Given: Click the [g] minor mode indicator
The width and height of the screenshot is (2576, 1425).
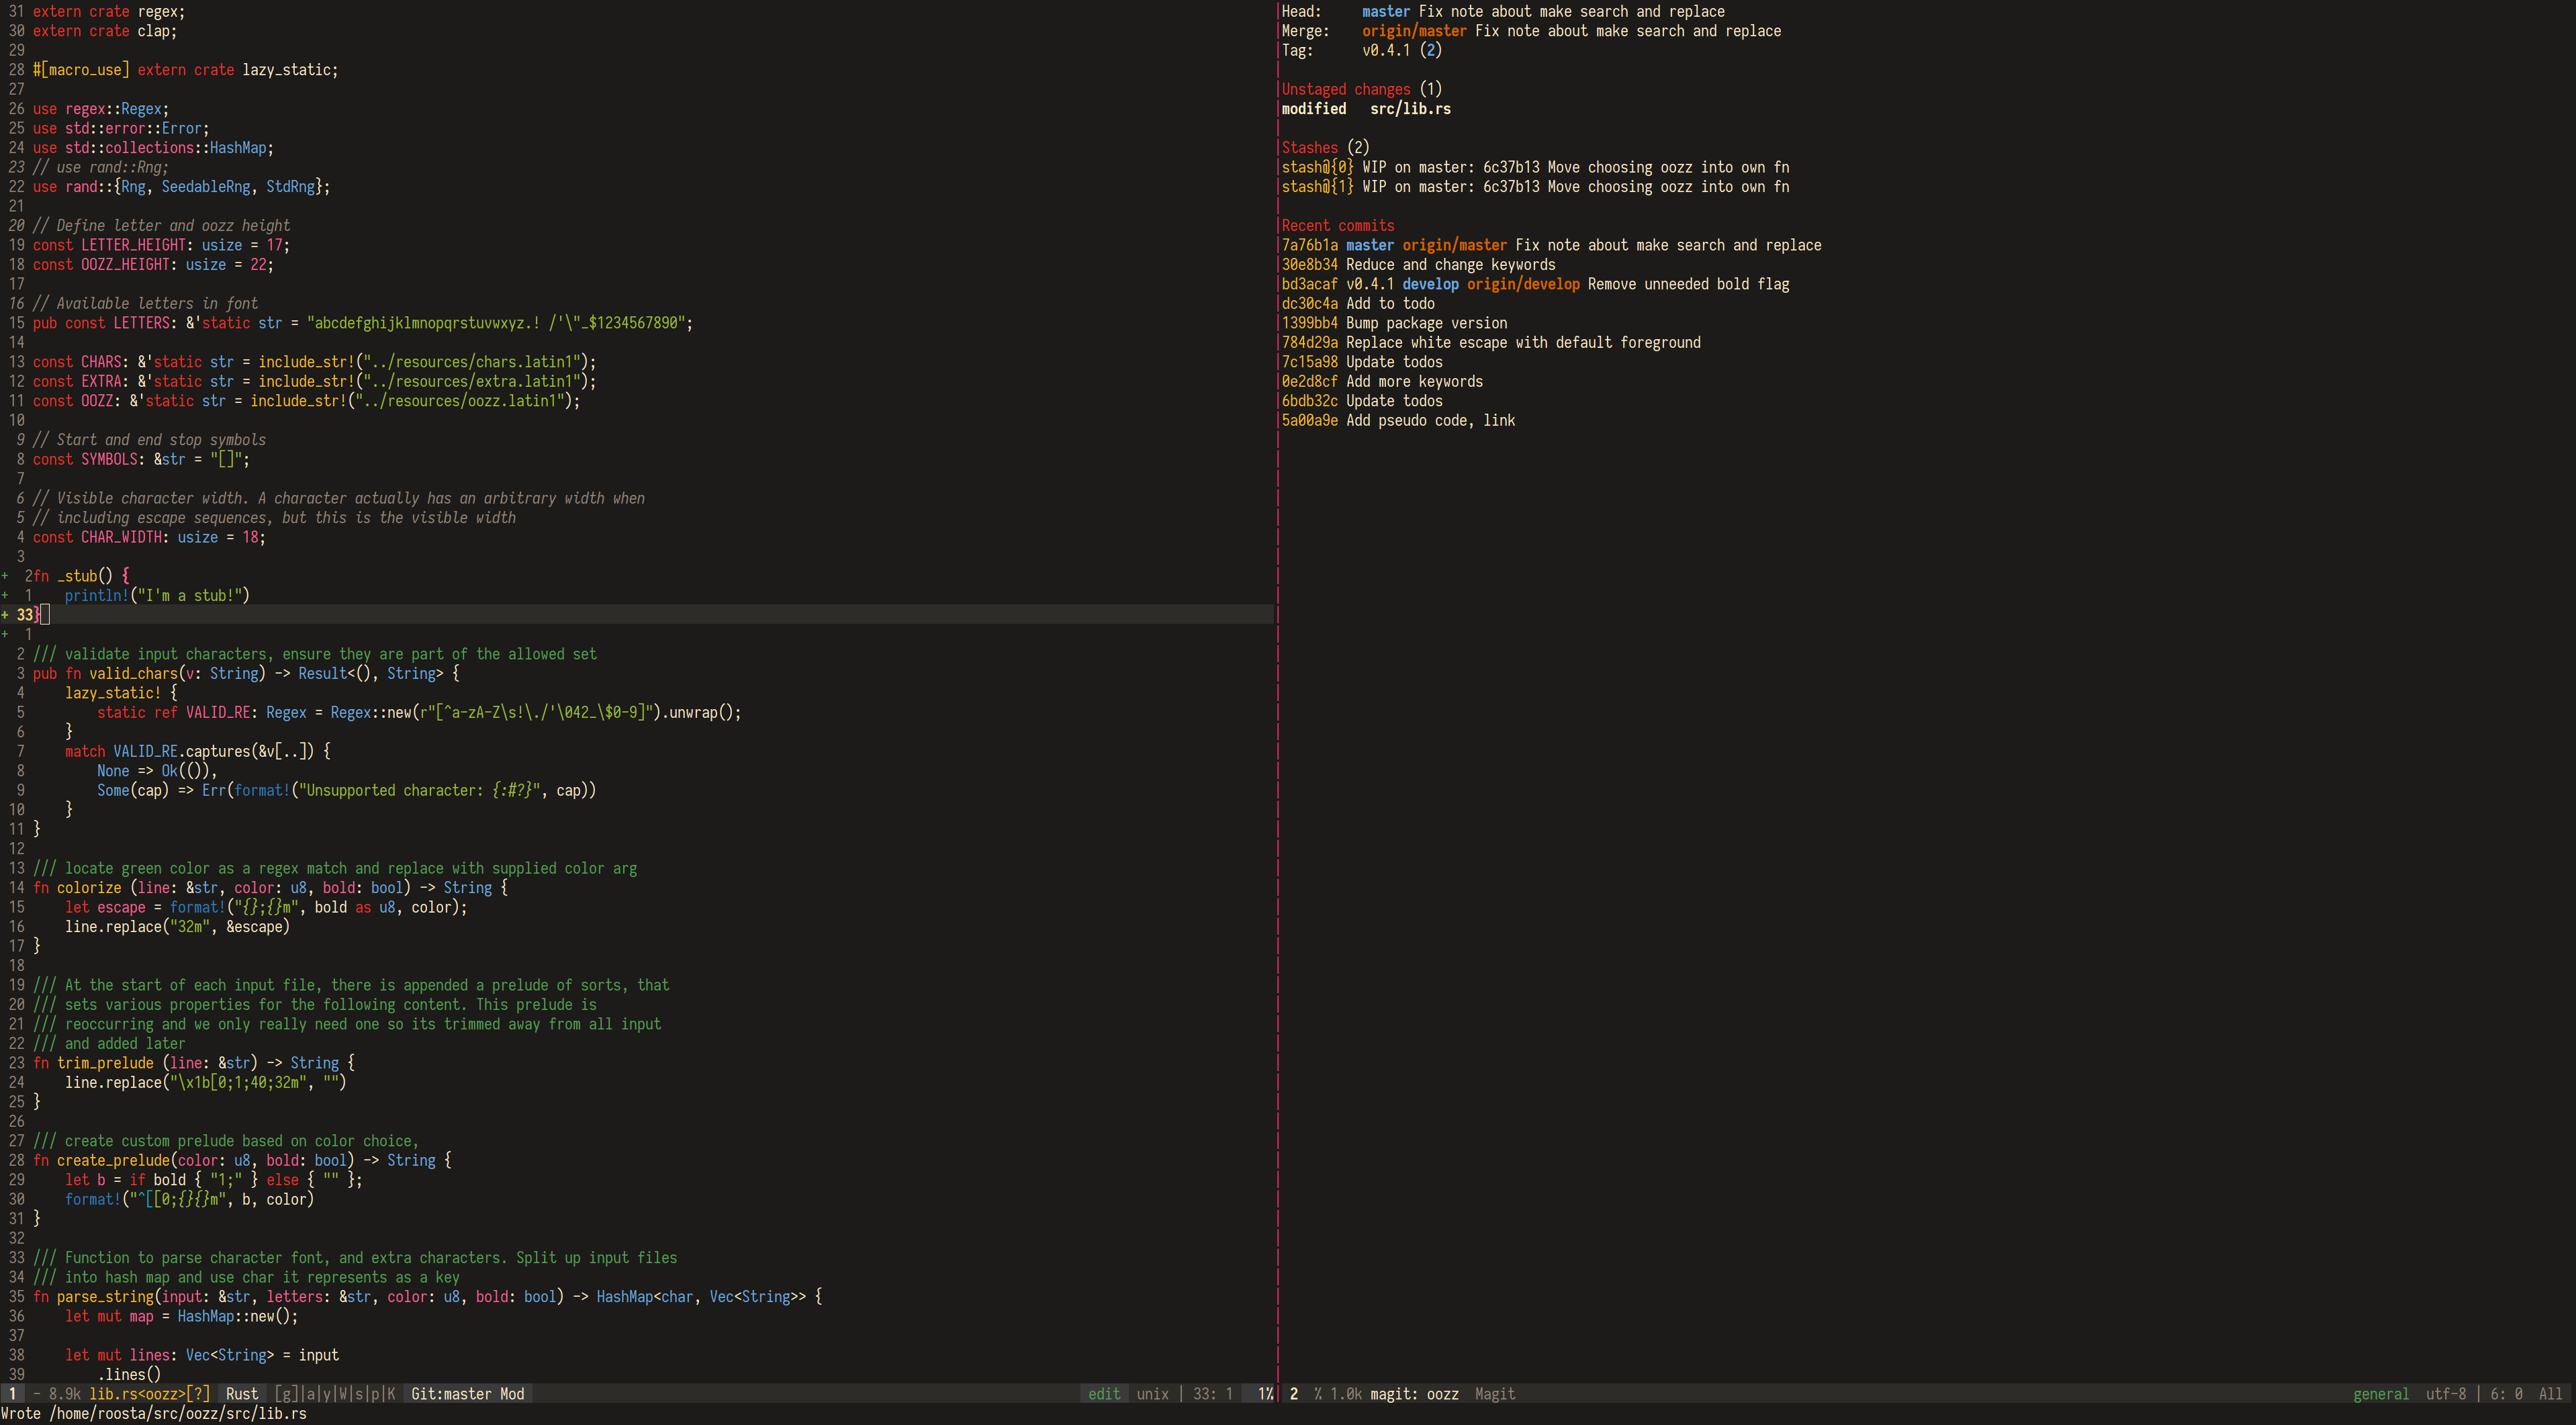Looking at the screenshot, I should click(286, 1393).
